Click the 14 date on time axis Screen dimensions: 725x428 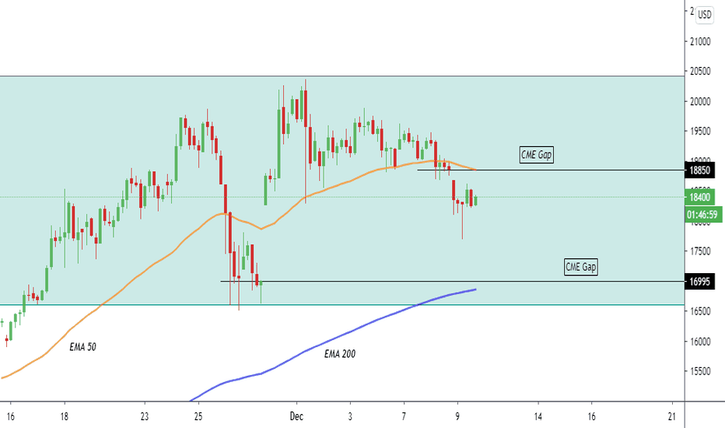click(538, 416)
